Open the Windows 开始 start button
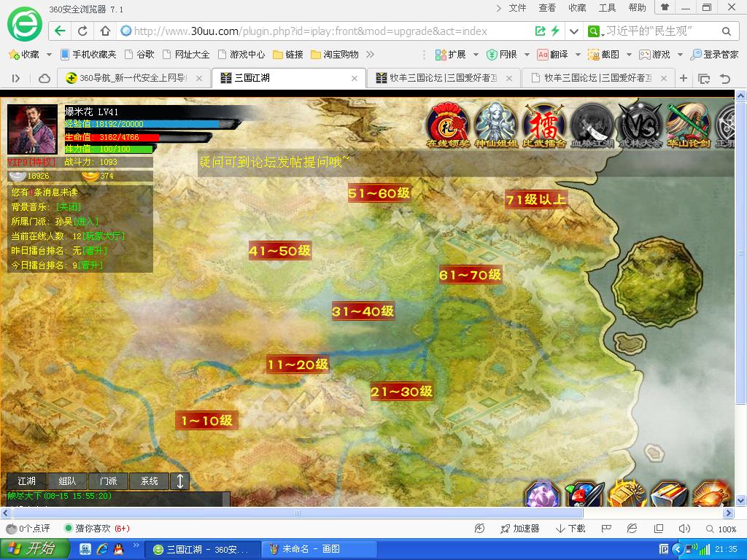Viewport: 747px width, 560px height. [x=34, y=549]
